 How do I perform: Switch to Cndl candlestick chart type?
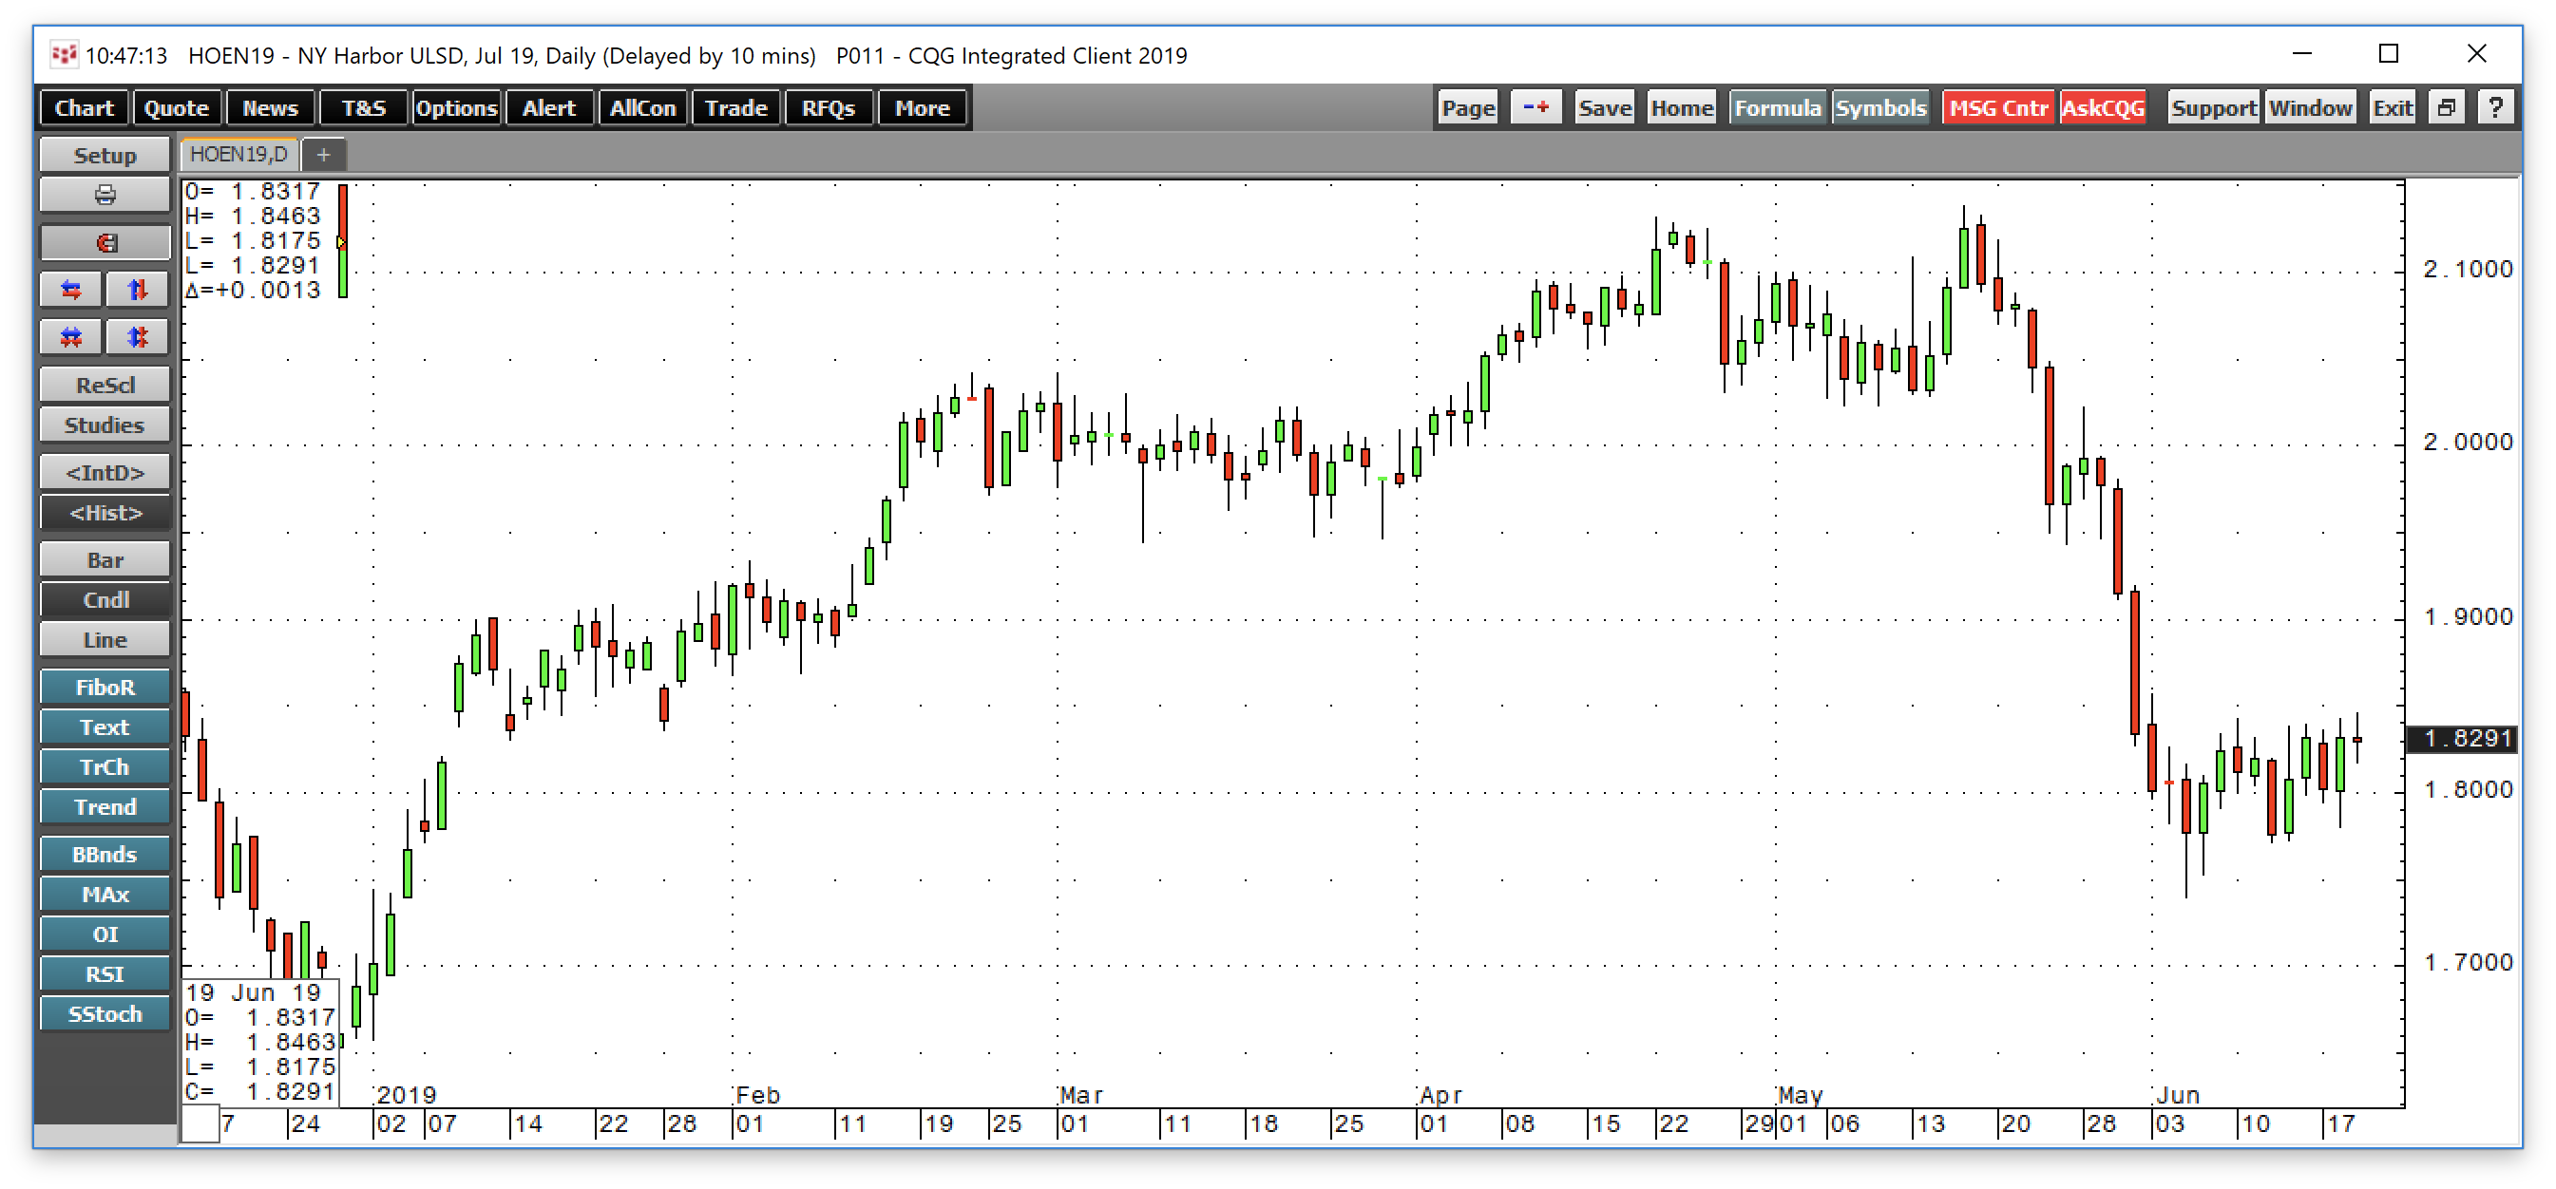[x=105, y=600]
